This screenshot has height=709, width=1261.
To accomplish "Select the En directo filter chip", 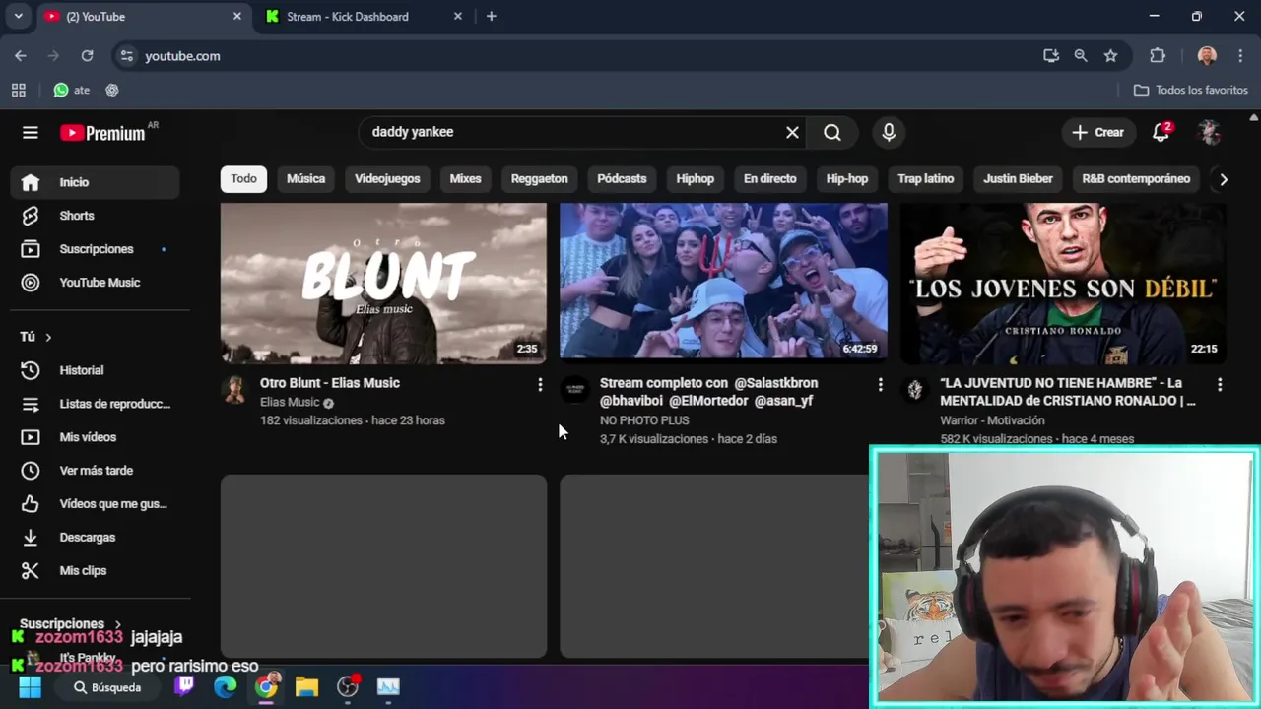I will 769,179.
